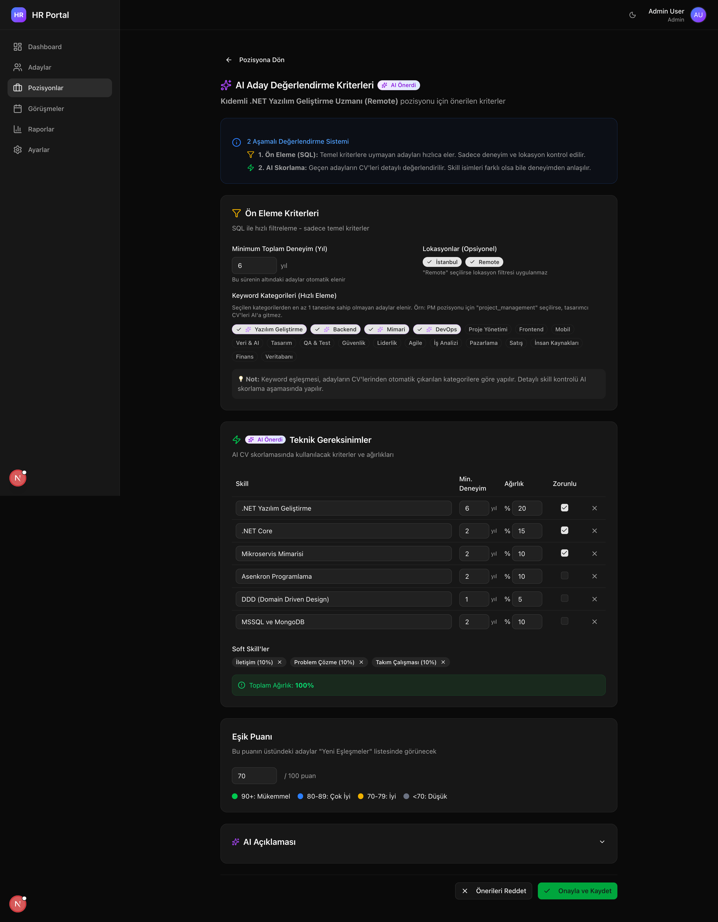The height and width of the screenshot is (922, 718).
Task: Remove the .NET Core skill row
Action: [594, 531]
